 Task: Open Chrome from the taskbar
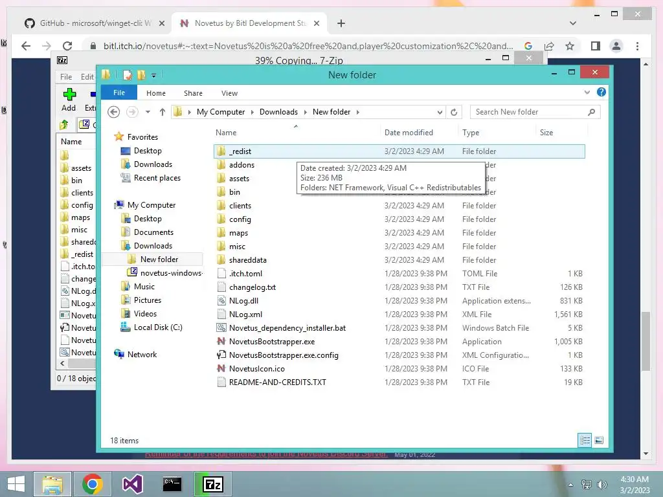click(x=93, y=484)
